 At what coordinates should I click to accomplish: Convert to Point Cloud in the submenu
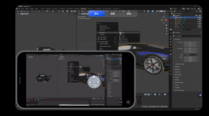(129, 39)
